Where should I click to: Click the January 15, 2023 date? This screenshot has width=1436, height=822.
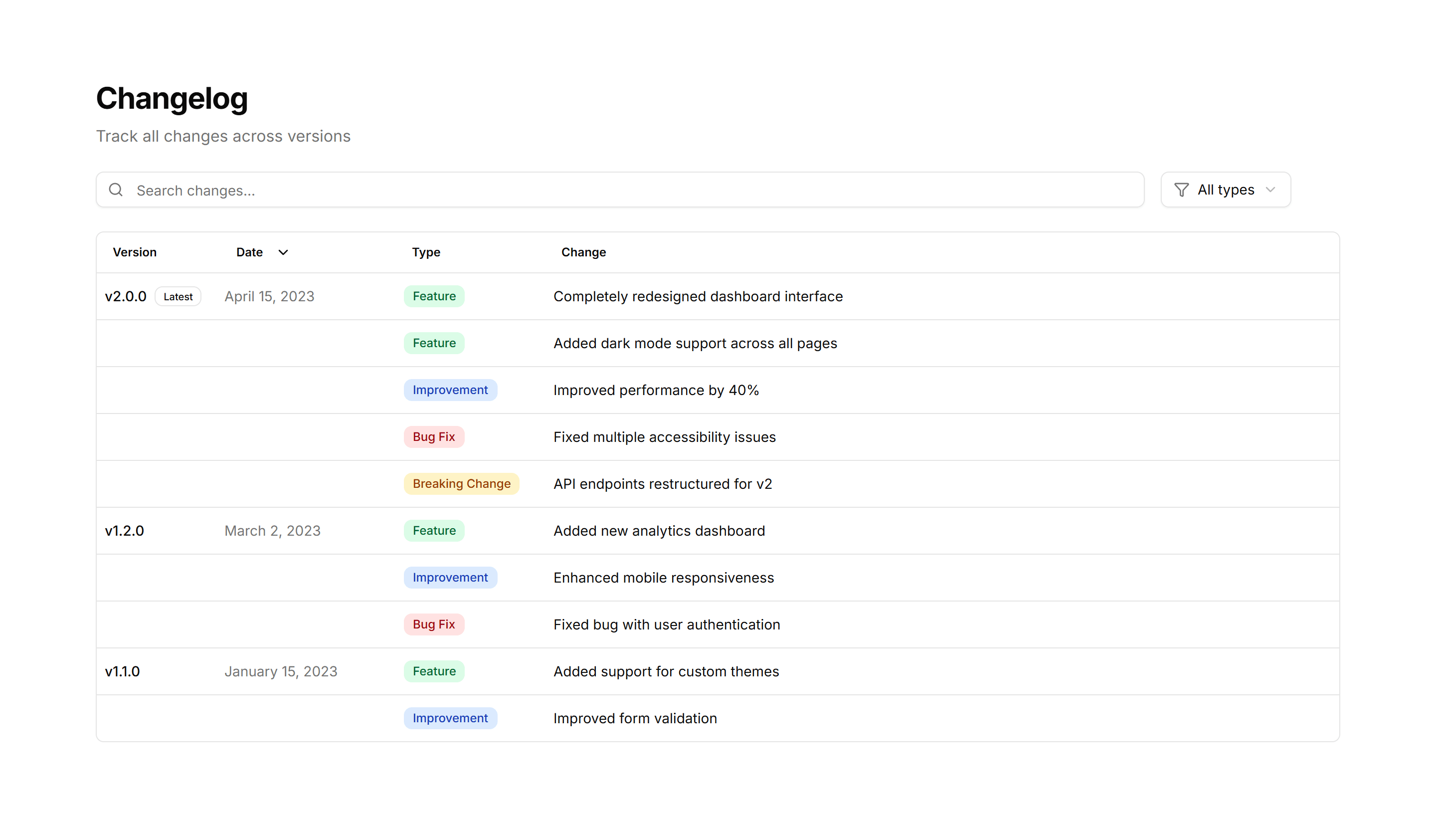pyautogui.click(x=281, y=671)
